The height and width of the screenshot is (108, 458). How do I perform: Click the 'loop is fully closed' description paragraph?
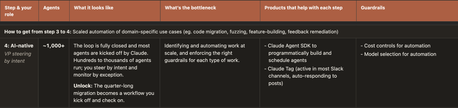coord(112,60)
